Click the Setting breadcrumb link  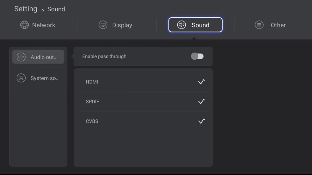[x=26, y=9]
